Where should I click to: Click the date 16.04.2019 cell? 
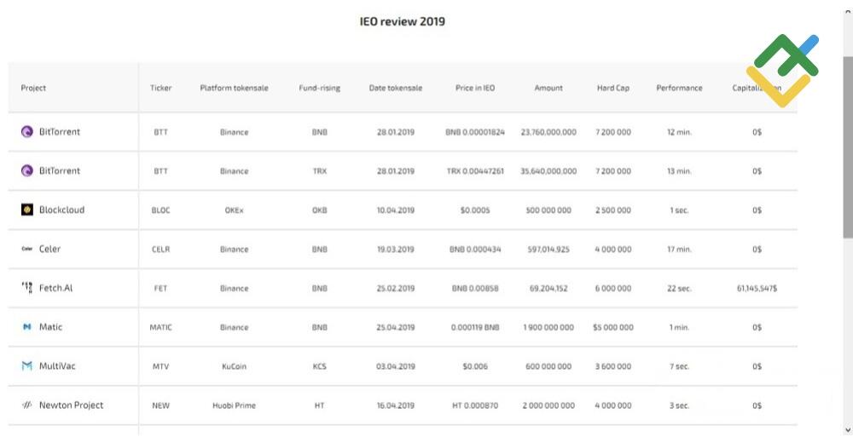pos(396,405)
